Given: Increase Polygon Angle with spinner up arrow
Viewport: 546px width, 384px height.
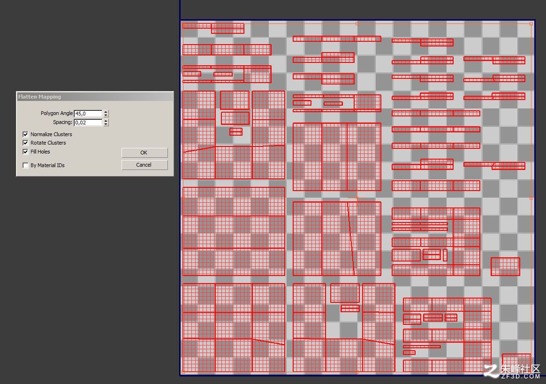Looking at the screenshot, I should [106, 112].
